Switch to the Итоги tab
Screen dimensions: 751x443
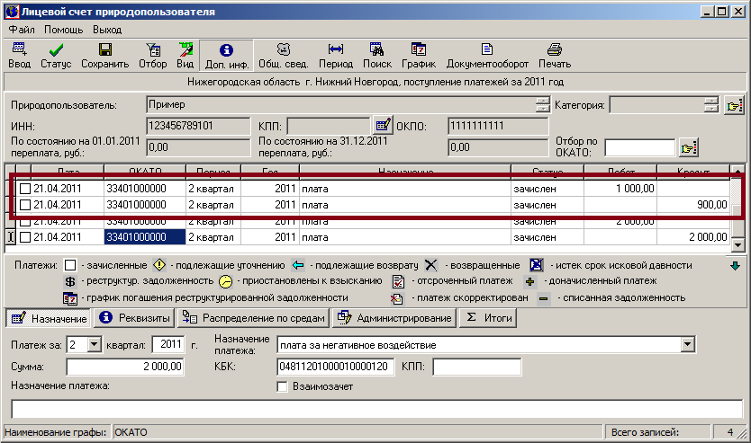(486, 318)
